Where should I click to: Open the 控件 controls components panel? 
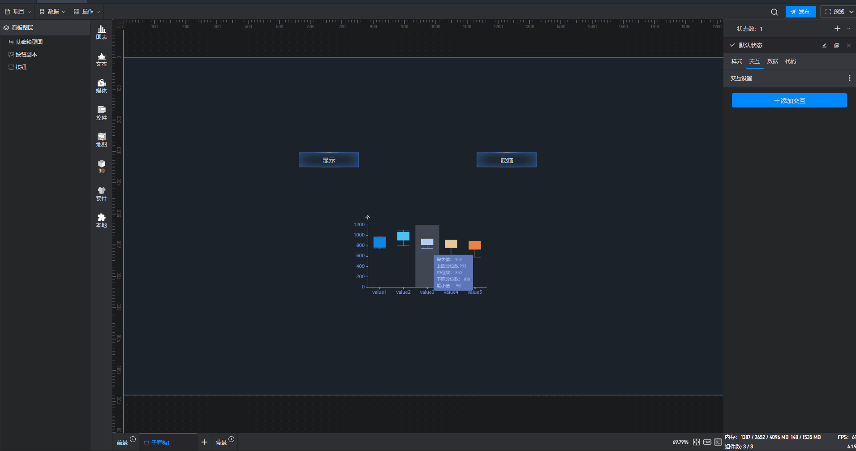pyautogui.click(x=102, y=113)
